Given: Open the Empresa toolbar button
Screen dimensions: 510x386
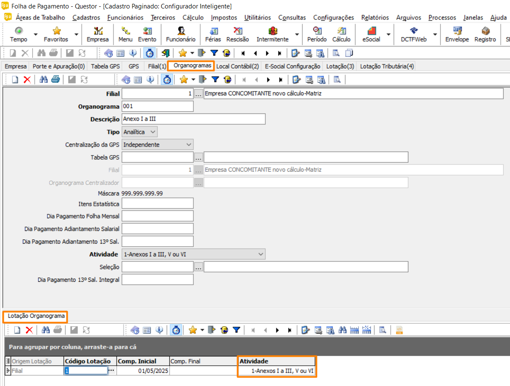Looking at the screenshot, I should [98, 34].
